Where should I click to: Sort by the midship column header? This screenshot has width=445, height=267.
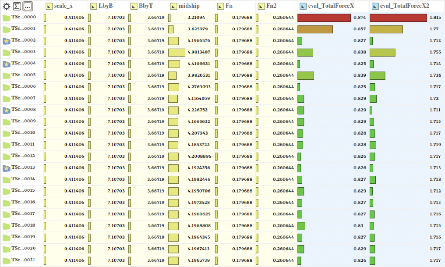(x=189, y=6)
